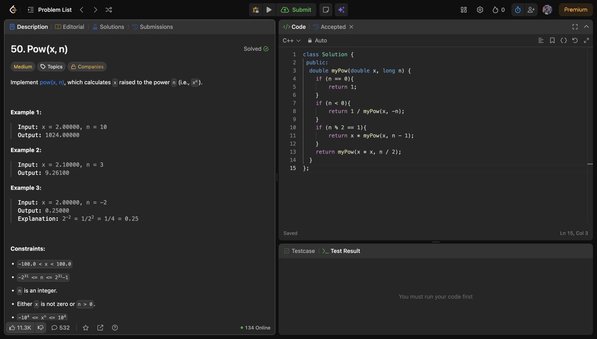Viewport: 597px width, 339px height.
Task: Click the AI sparkle assistant icon
Action: click(341, 9)
